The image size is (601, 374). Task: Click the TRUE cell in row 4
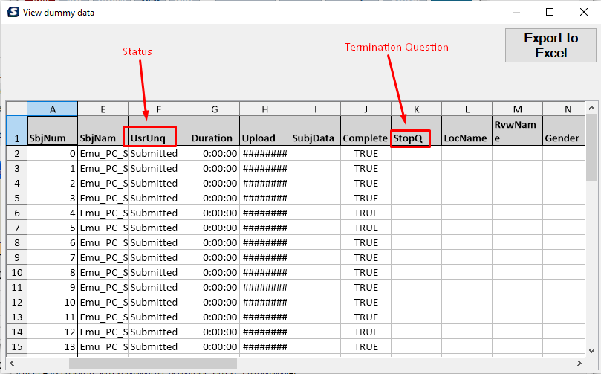(366, 183)
